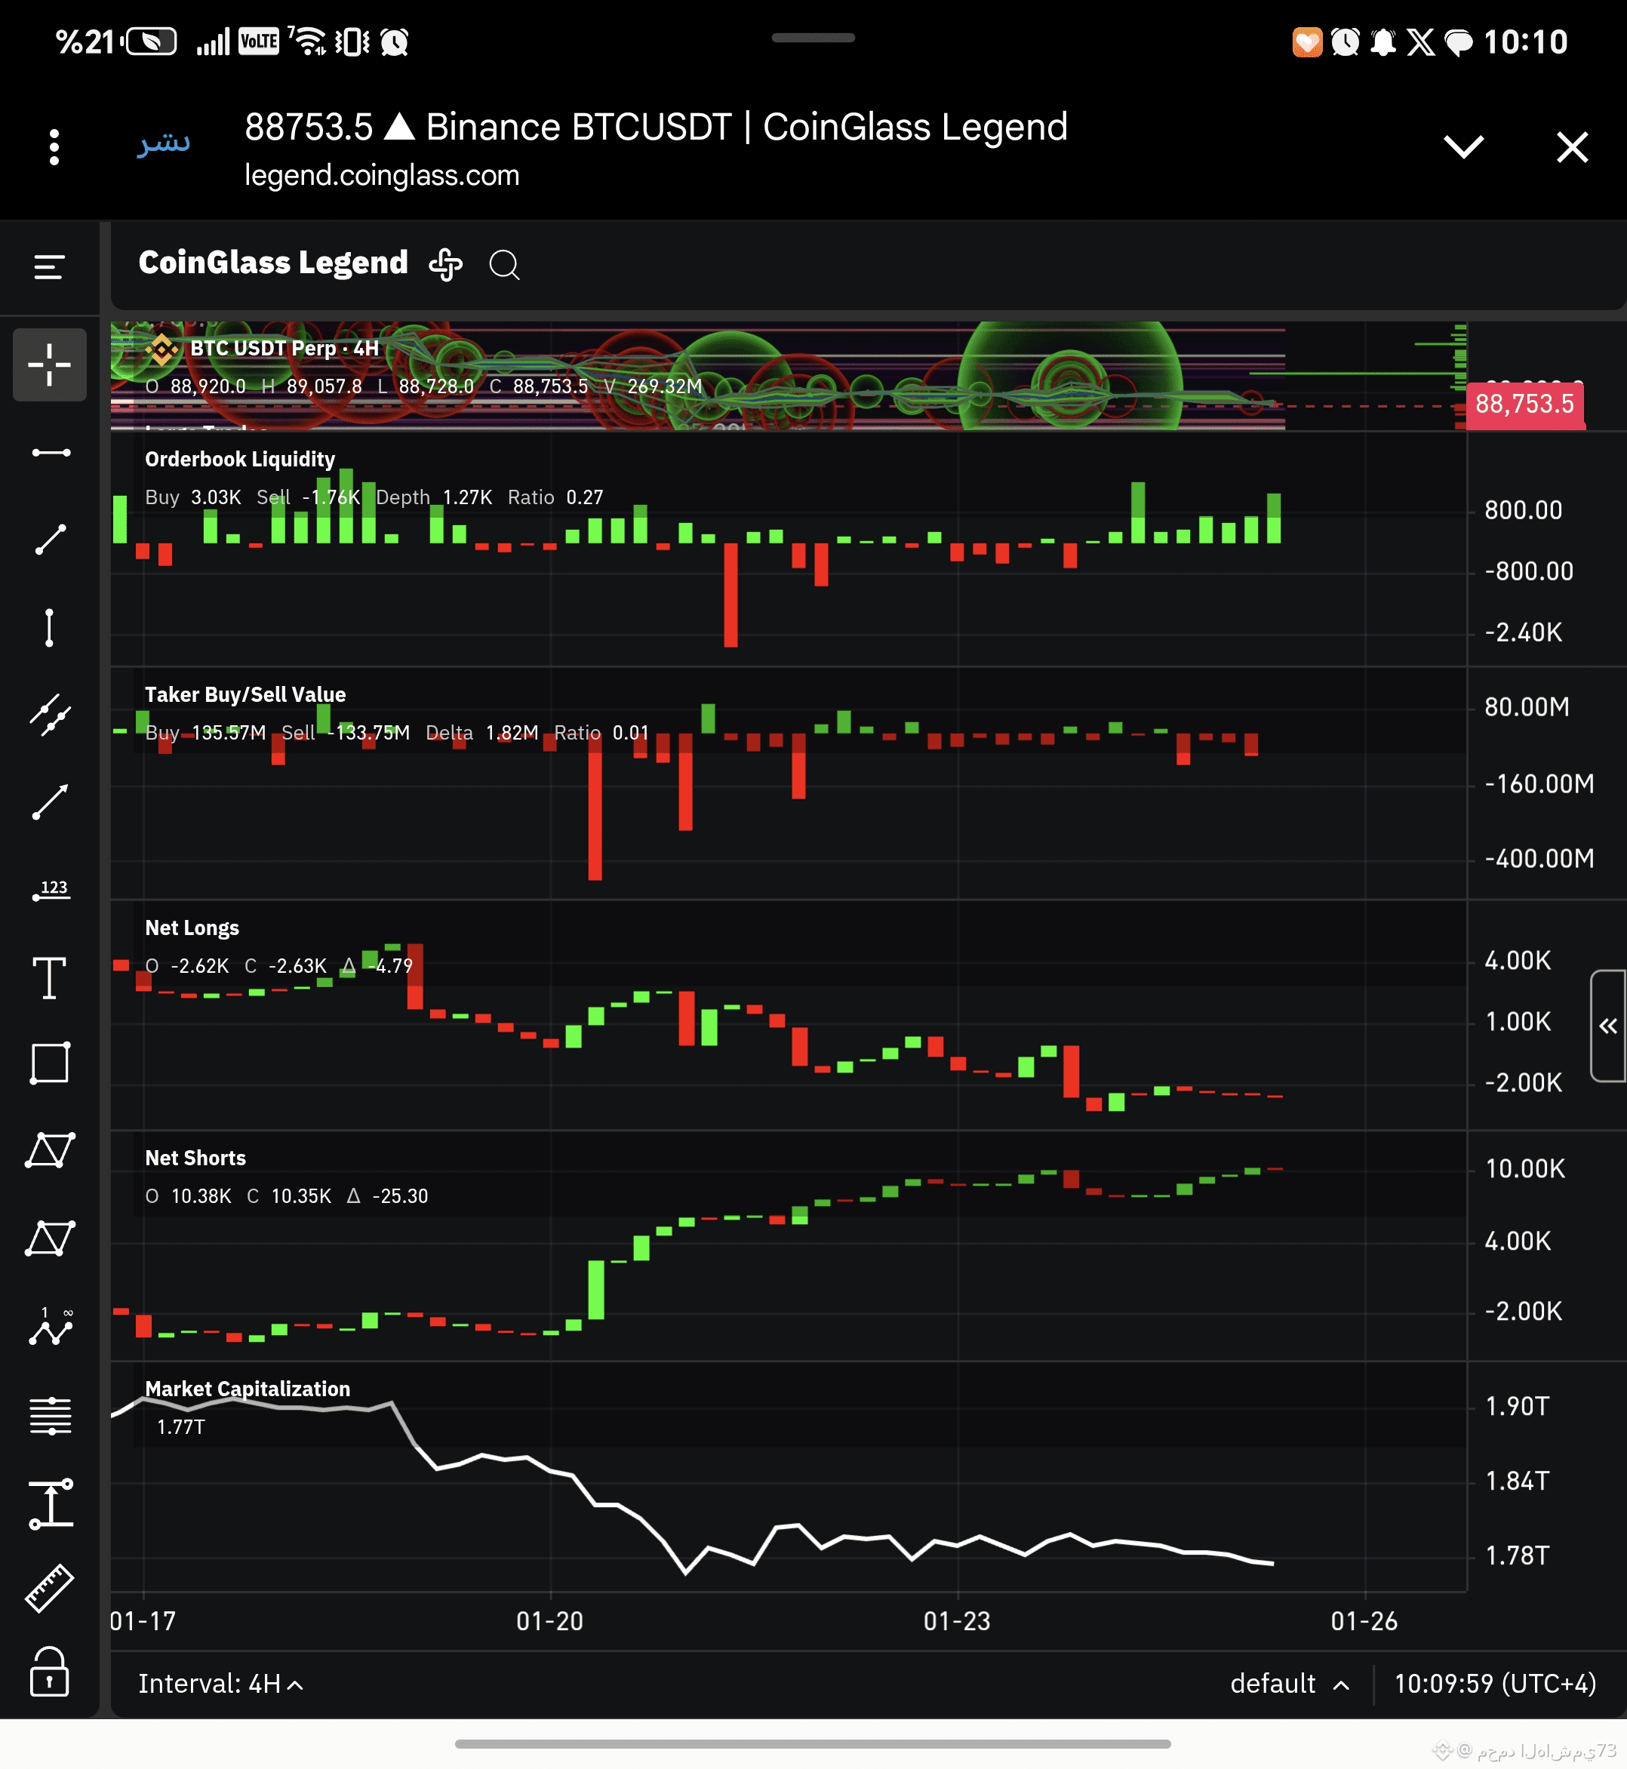Open the indicators icon beside CoinGlass Legend
1627x1769 pixels.
click(x=445, y=264)
